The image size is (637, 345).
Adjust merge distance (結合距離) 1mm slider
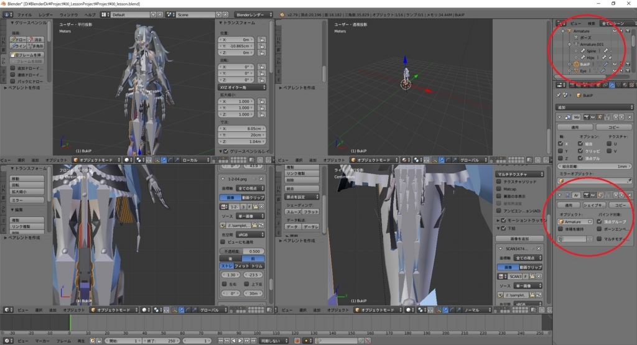[x=594, y=166]
